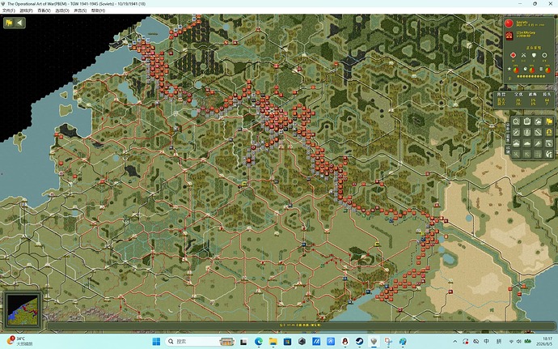This screenshot has height=349, width=558.
Task: Click the cloud weather icon in tool grid
Action: pyautogui.click(x=516, y=143)
